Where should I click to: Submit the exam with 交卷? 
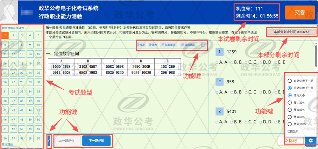[x=300, y=12]
